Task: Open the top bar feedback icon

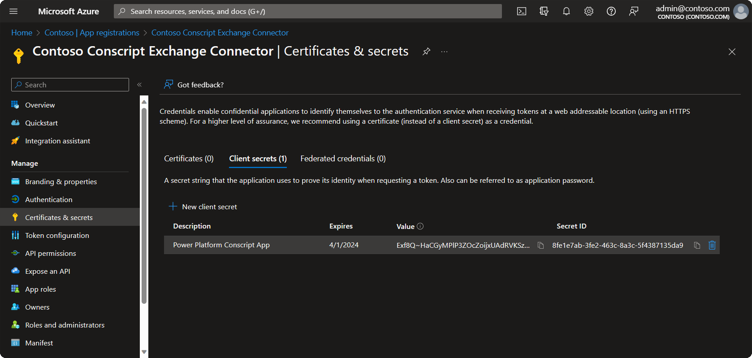Action: [634, 11]
